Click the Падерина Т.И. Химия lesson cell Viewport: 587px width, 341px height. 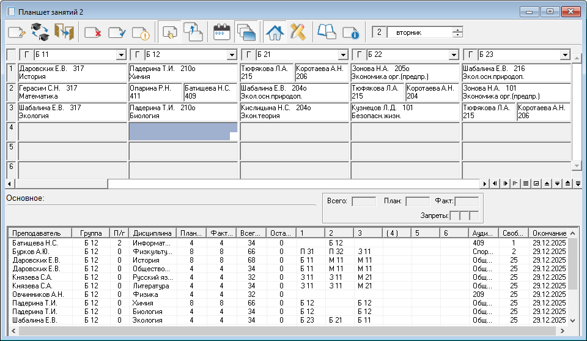click(183, 73)
